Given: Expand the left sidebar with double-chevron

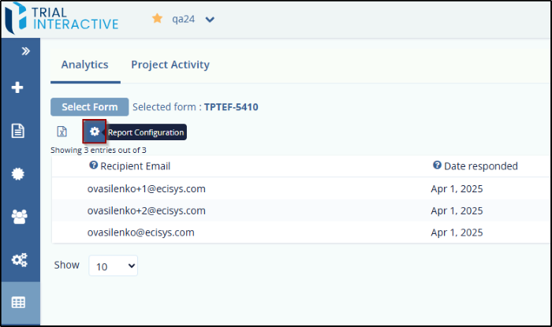Looking at the screenshot, I should (25, 50).
